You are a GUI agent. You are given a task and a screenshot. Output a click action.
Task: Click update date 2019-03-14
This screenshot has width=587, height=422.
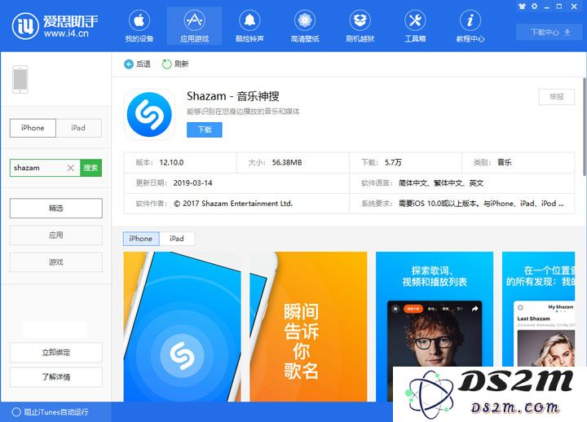point(192,183)
